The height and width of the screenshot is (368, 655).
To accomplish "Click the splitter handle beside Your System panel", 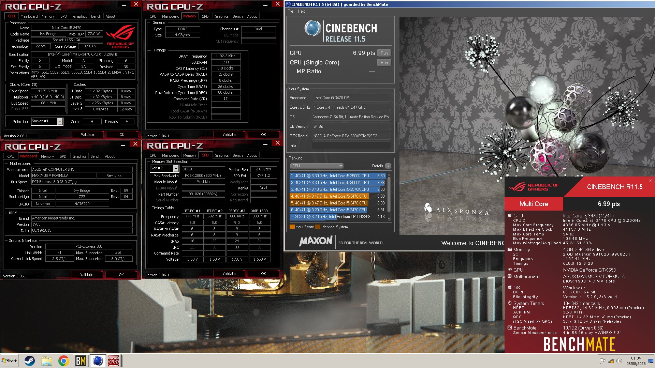I will [397, 132].
